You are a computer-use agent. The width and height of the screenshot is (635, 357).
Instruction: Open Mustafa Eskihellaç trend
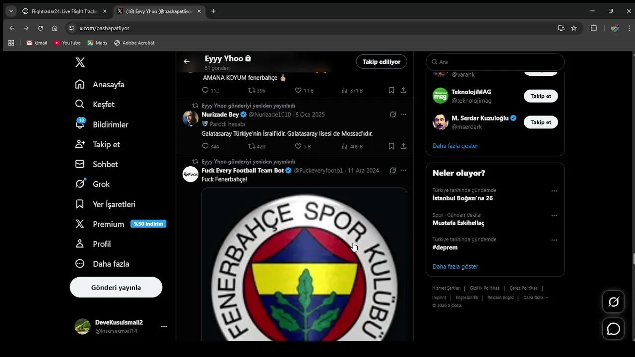458,223
